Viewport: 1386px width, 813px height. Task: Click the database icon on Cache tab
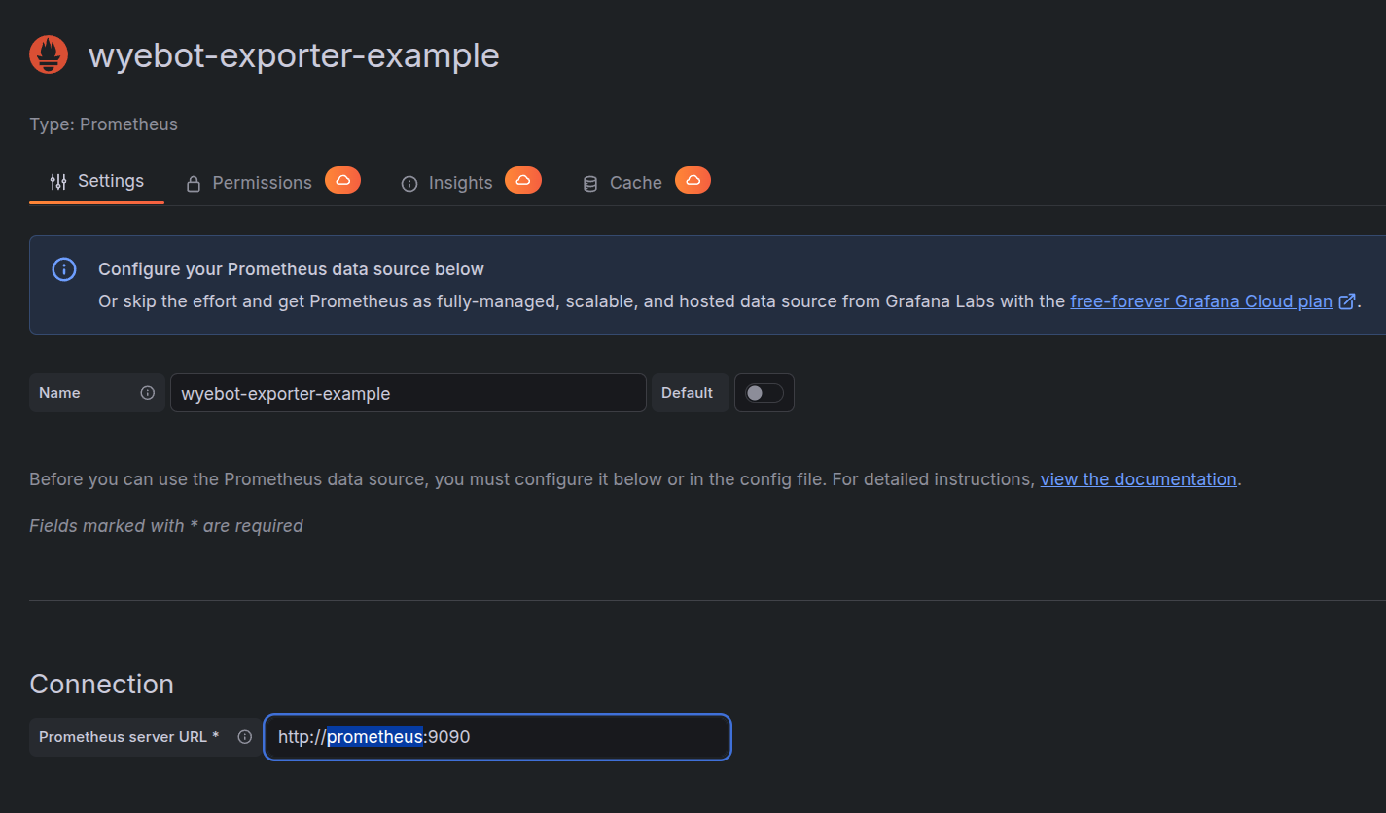pos(589,183)
